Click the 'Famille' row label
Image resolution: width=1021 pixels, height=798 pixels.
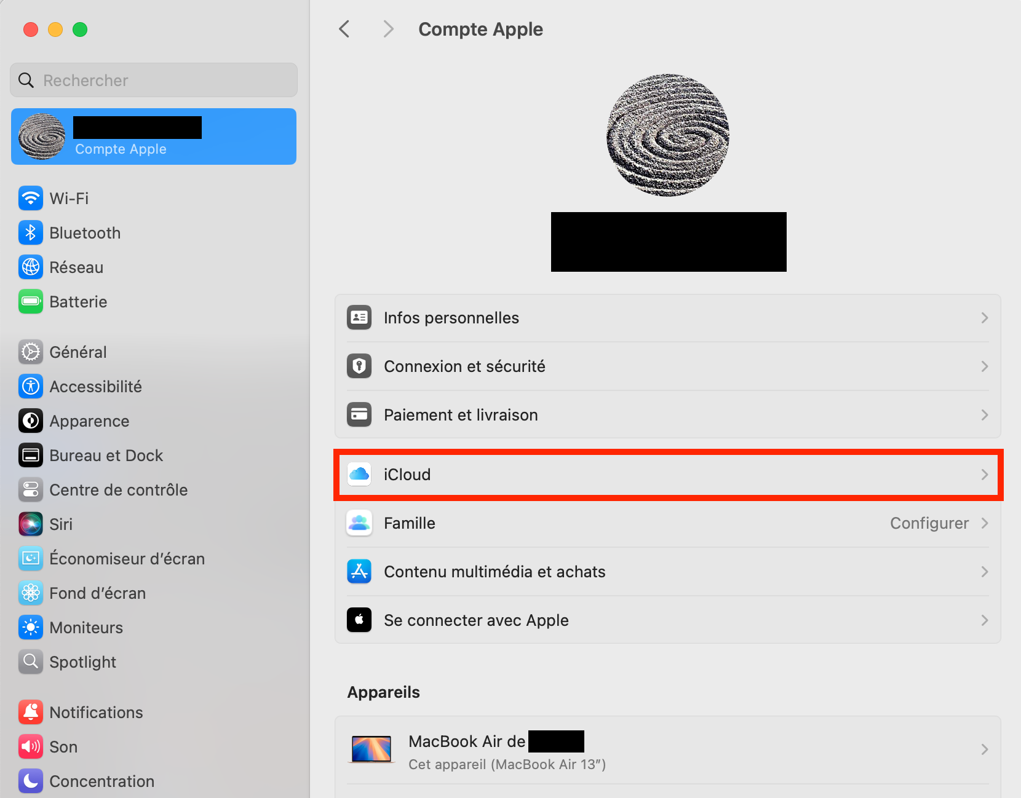(410, 523)
